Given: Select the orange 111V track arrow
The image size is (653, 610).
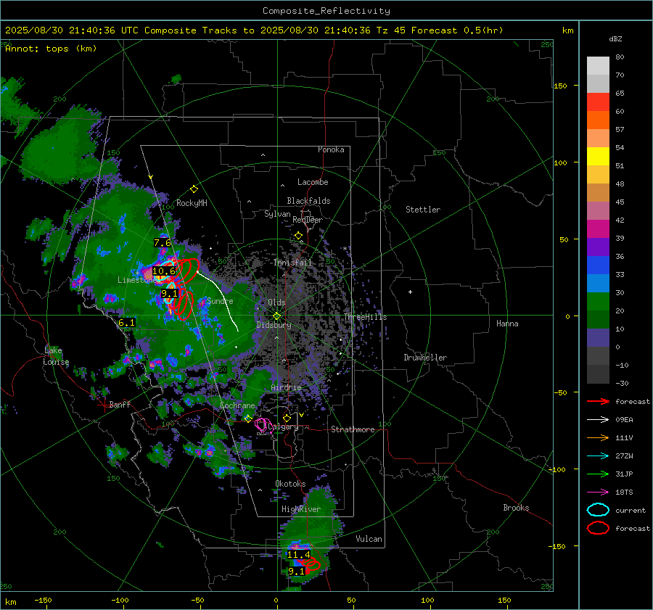Looking at the screenshot, I should pos(598,437).
